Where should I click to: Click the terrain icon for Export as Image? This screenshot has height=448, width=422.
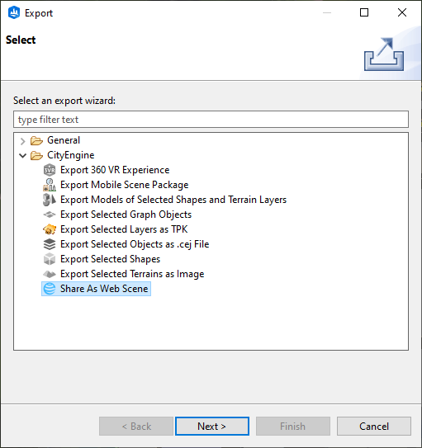pos(50,274)
